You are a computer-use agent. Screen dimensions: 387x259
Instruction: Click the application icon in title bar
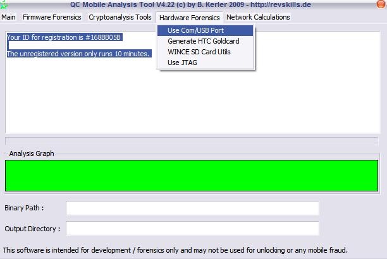tap(3, 5)
